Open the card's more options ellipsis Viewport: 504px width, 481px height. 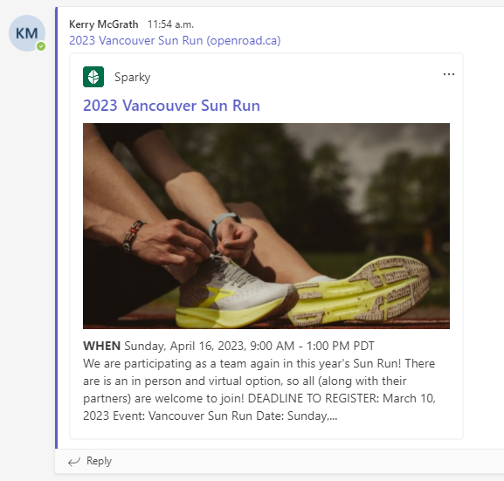pyautogui.click(x=449, y=74)
